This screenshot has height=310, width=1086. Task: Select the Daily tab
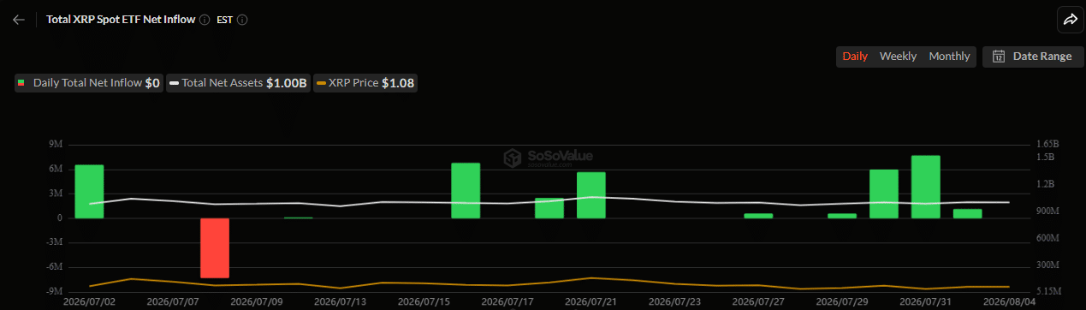pos(855,57)
